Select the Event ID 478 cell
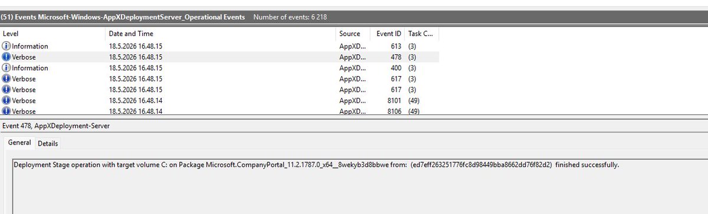This screenshot has width=708, height=214. pyautogui.click(x=396, y=57)
